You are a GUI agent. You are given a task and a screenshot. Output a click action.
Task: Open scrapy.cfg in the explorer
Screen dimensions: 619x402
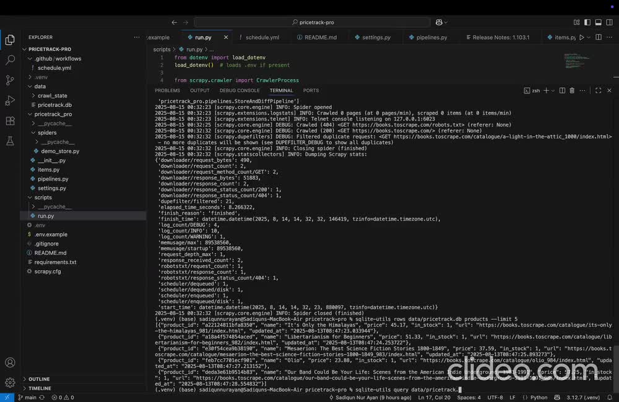click(84, 272)
